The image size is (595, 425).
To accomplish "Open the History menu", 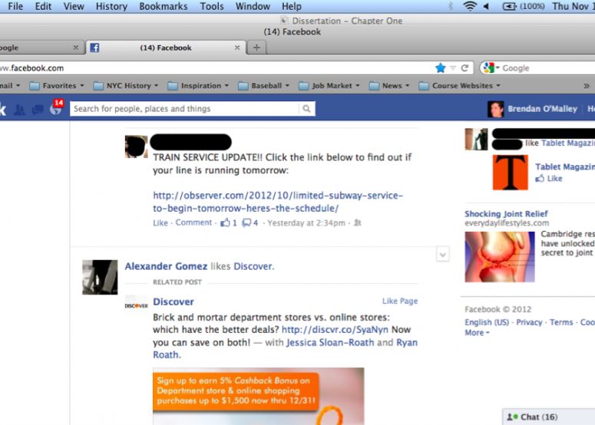I will coord(111,6).
